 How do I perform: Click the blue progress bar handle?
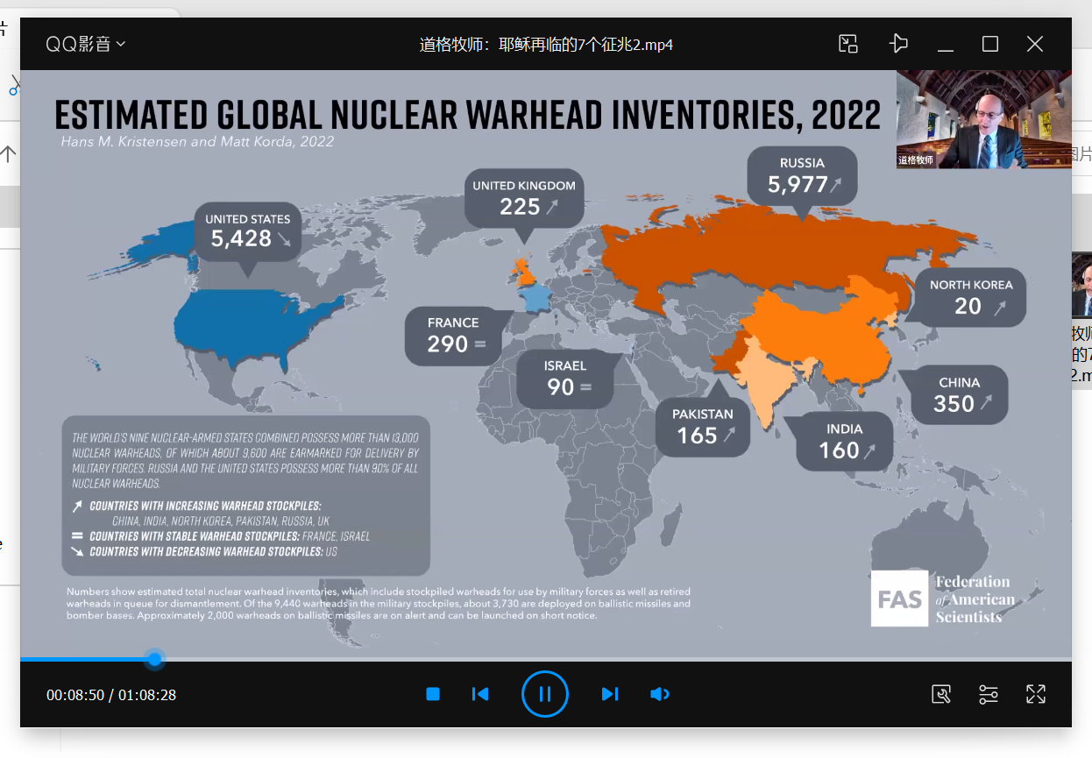pyautogui.click(x=155, y=659)
